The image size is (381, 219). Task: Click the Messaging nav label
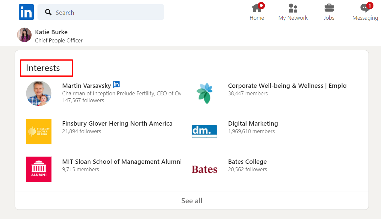point(365,18)
